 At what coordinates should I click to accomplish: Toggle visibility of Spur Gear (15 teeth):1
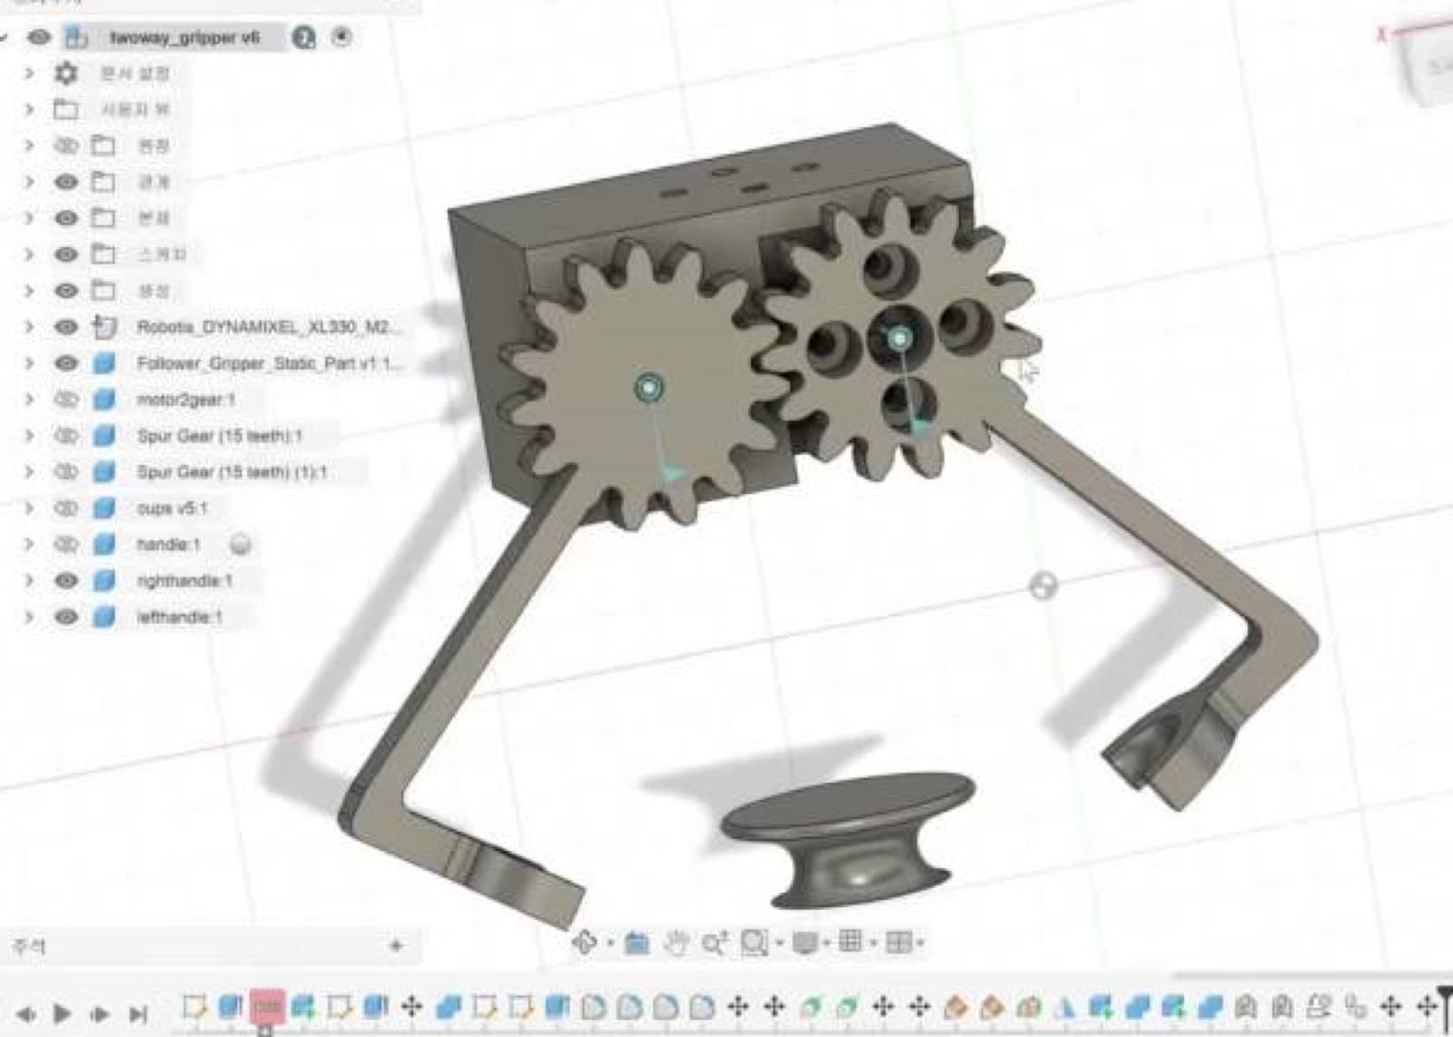[65, 436]
